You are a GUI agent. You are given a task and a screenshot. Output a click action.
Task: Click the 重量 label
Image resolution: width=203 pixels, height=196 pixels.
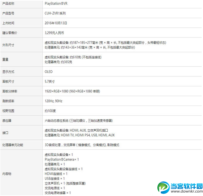tap(5, 60)
